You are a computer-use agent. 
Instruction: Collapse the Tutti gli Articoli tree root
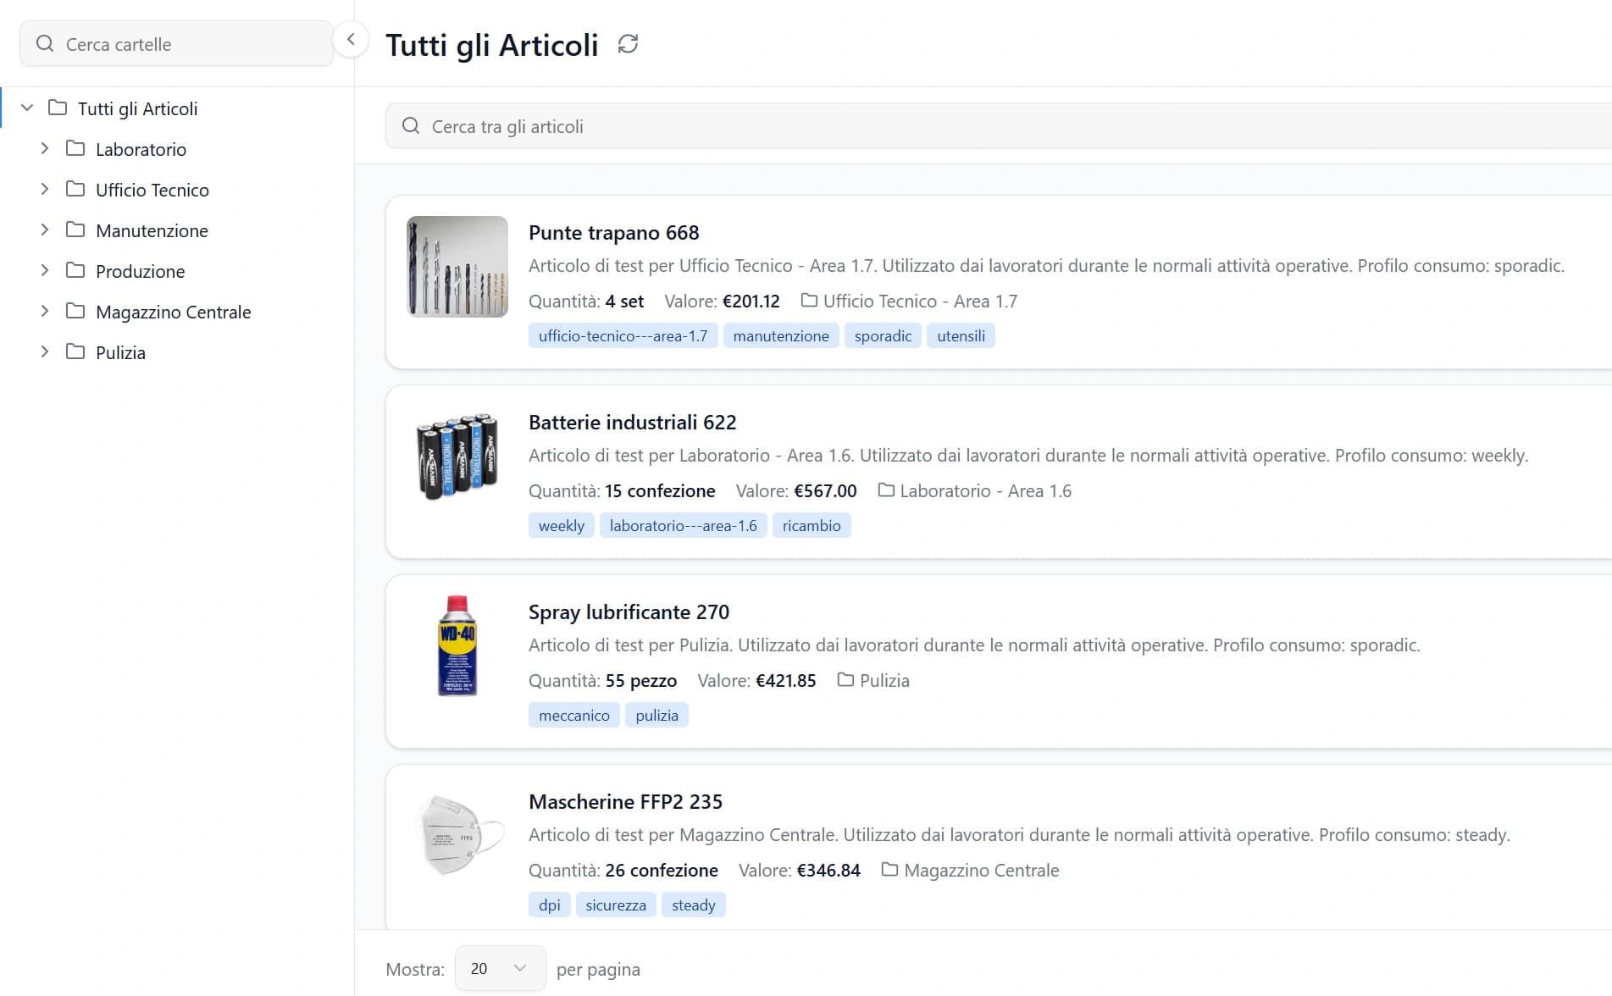[27, 108]
